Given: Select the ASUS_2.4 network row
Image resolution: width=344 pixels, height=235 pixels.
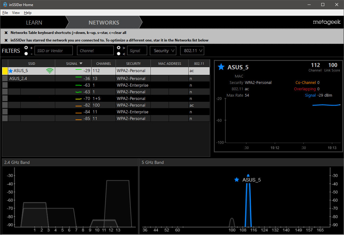Looking at the screenshot, I should coord(106,78).
